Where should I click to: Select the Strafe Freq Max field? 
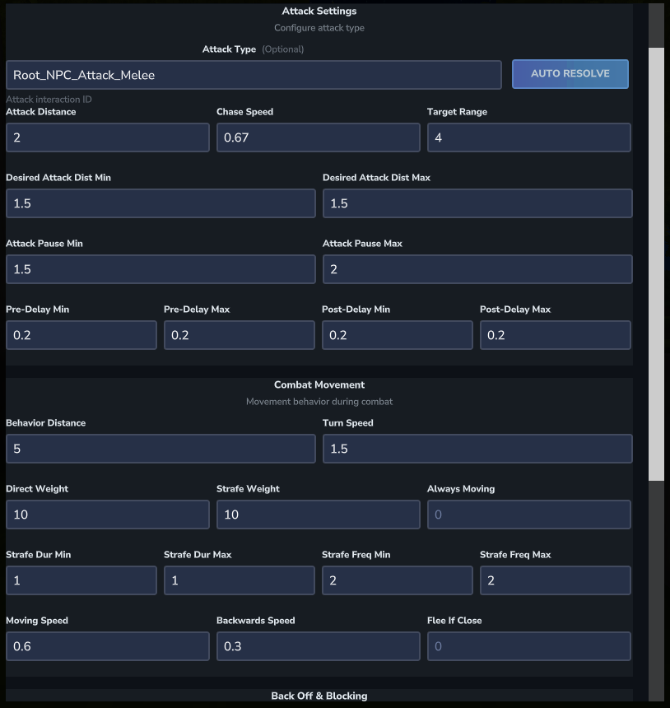(x=555, y=580)
